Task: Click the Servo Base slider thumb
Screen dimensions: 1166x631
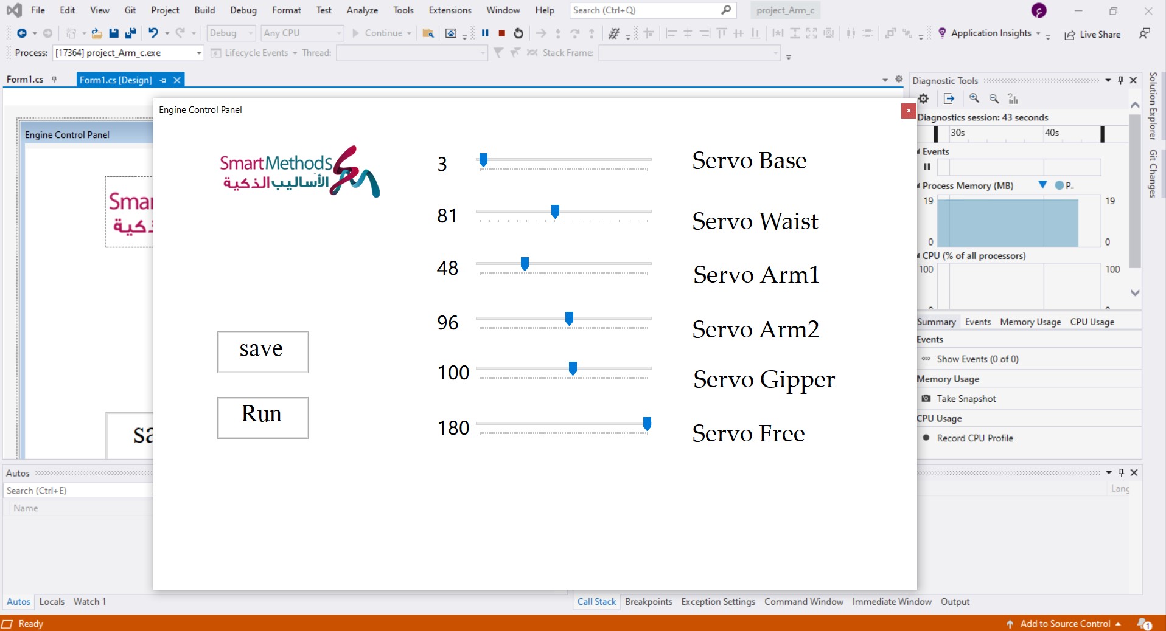Action: pyautogui.click(x=483, y=160)
